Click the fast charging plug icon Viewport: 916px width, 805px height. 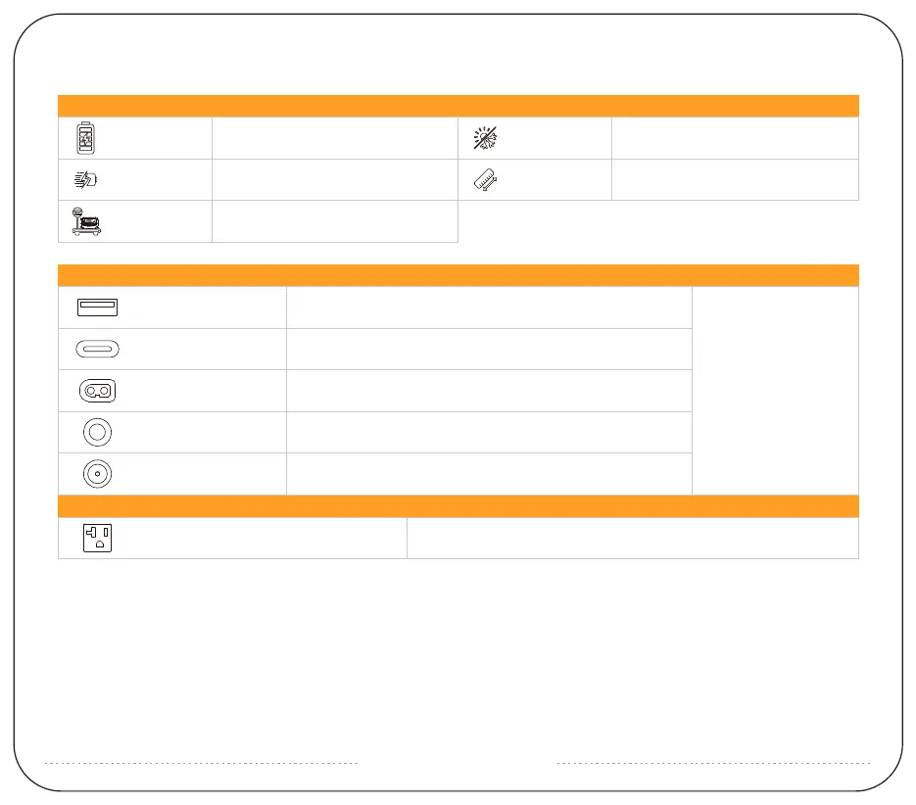pyautogui.click(x=88, y=179)
